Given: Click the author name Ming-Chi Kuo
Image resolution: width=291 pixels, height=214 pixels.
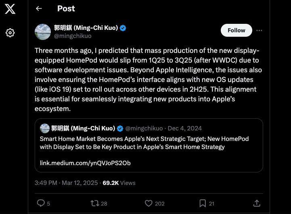Looking at the screenshot, I should [x=86, y=28].
